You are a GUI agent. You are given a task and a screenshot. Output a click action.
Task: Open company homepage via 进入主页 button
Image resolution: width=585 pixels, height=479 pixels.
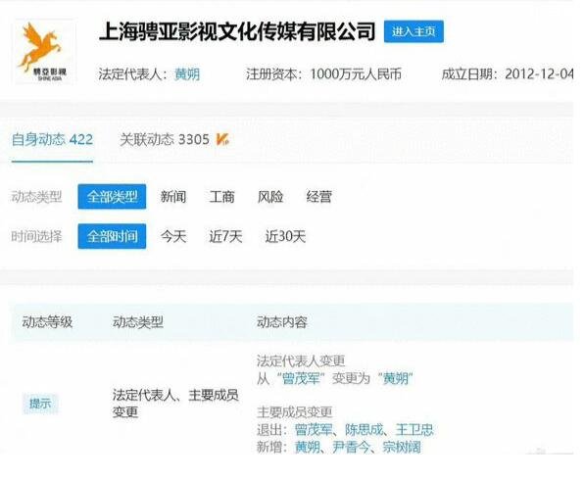click(414, 31)
